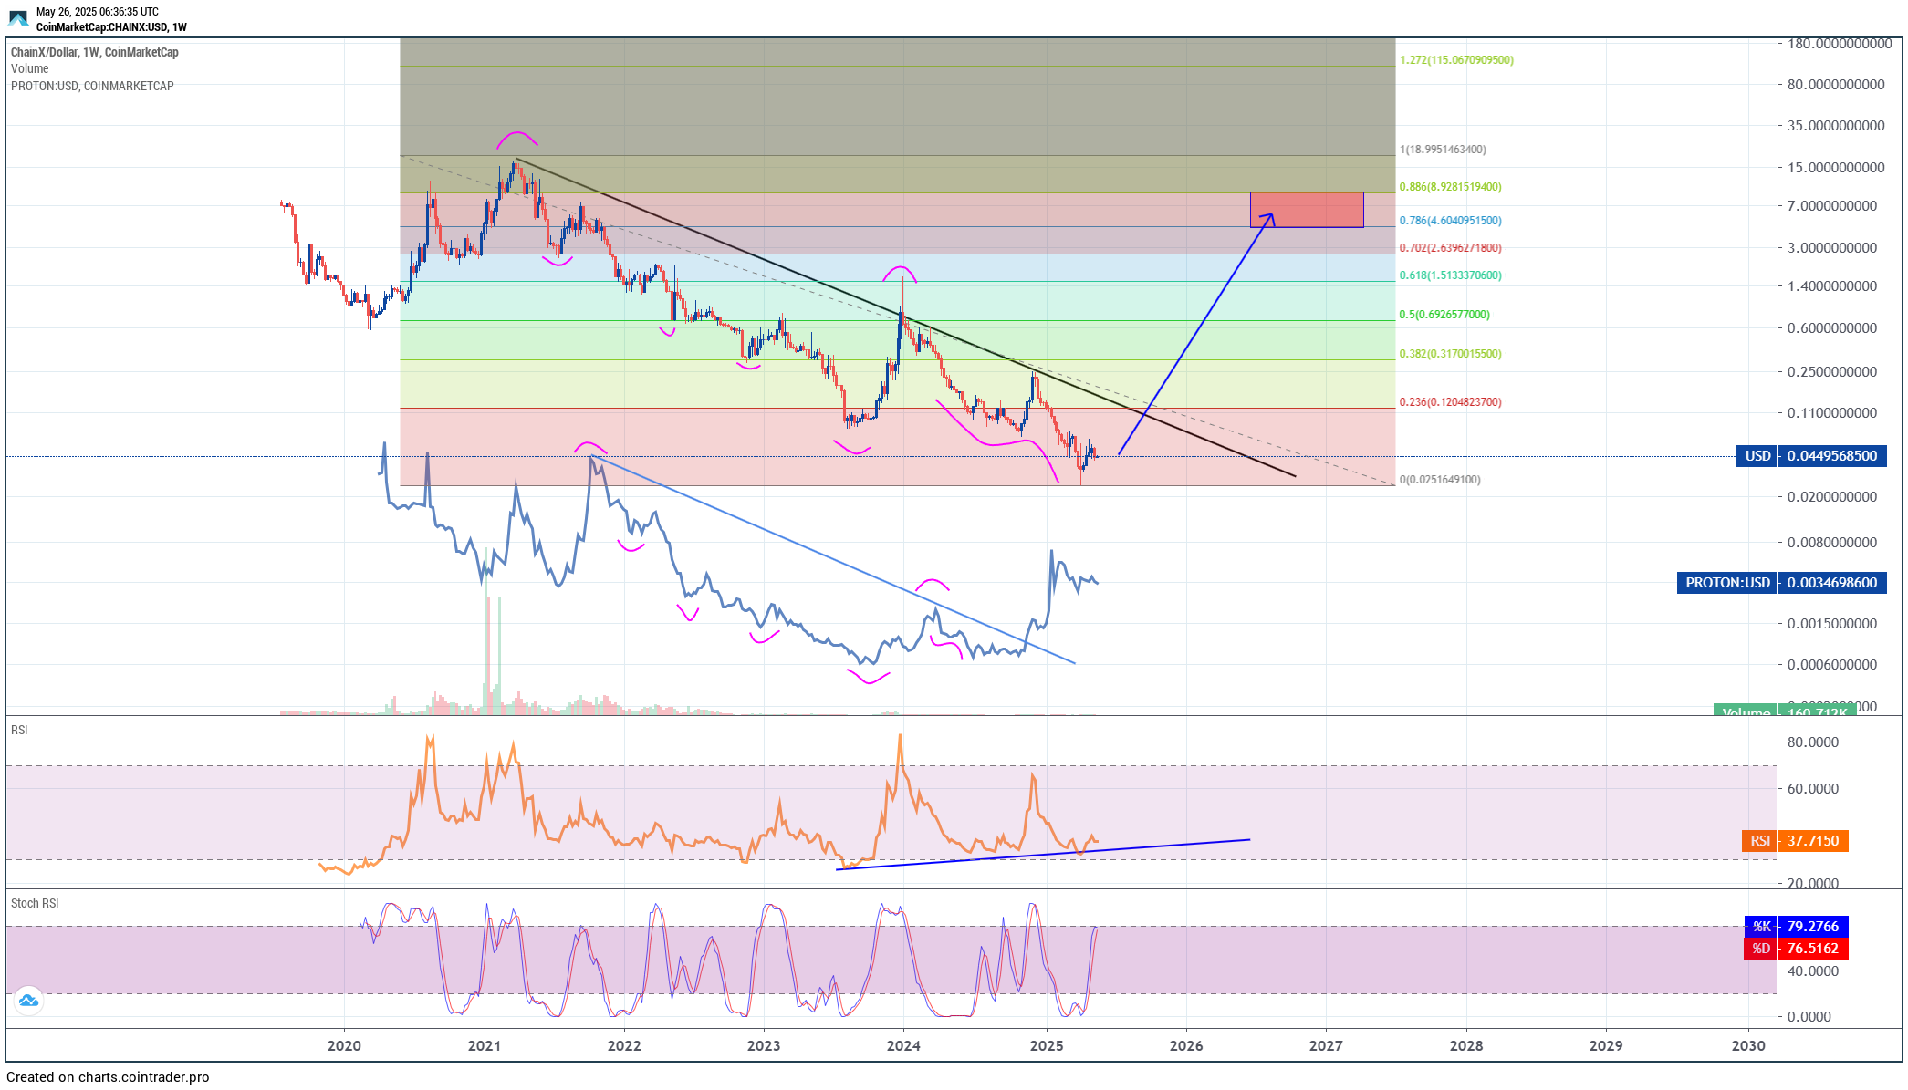Viewport: 1908px width, 1090px height.
Task: Click the green Volume value tag
Action: (1784, 711)
